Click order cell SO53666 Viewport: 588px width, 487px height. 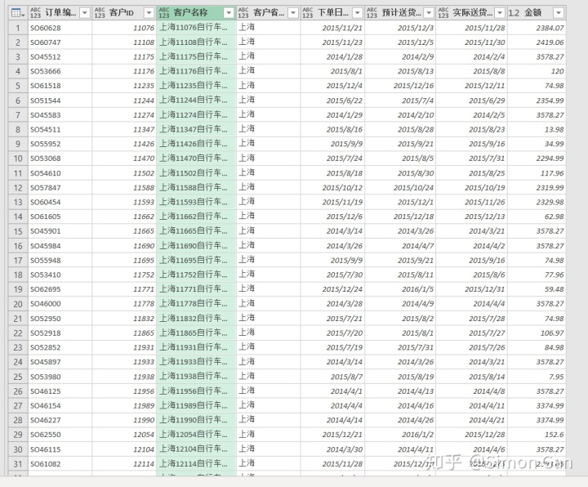point(60,71)
